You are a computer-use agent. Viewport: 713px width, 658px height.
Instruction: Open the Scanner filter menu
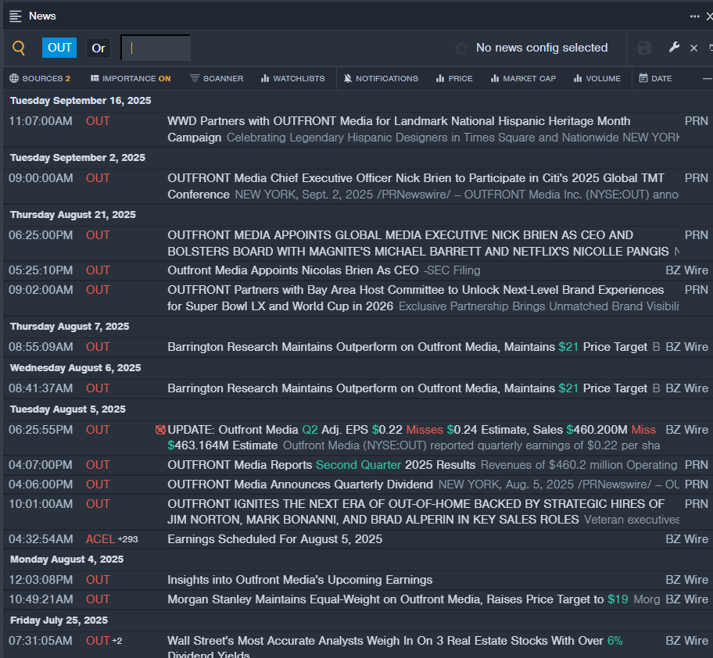point(217,78)
